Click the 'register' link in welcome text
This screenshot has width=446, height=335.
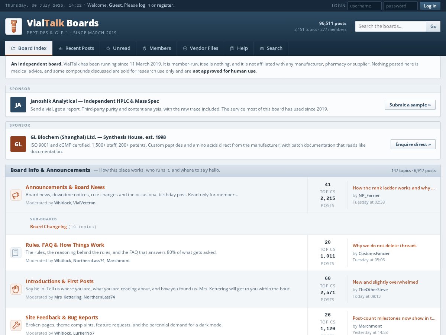coord(165,5)
